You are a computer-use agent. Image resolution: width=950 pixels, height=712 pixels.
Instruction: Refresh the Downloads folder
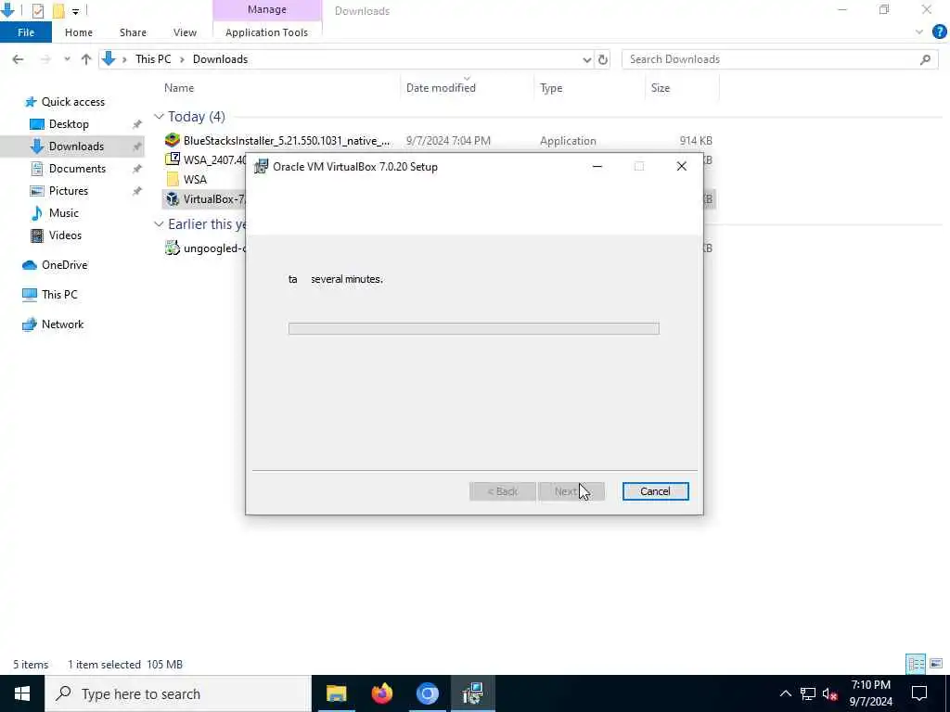click(x=602, y=59)
